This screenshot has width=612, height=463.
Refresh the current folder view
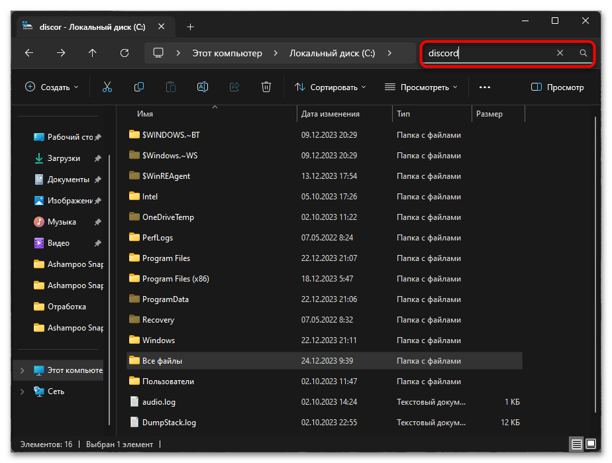tap(125, 53)
